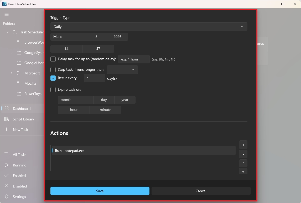The width and height of the screenshot is (301, 203).
Task: Save the task configuration
Action: (x=100, y=191)
